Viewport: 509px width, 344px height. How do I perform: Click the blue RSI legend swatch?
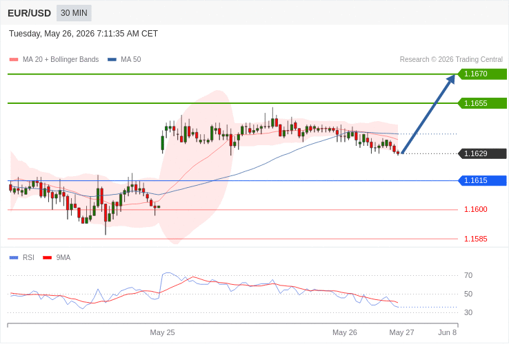coord(14,258)
